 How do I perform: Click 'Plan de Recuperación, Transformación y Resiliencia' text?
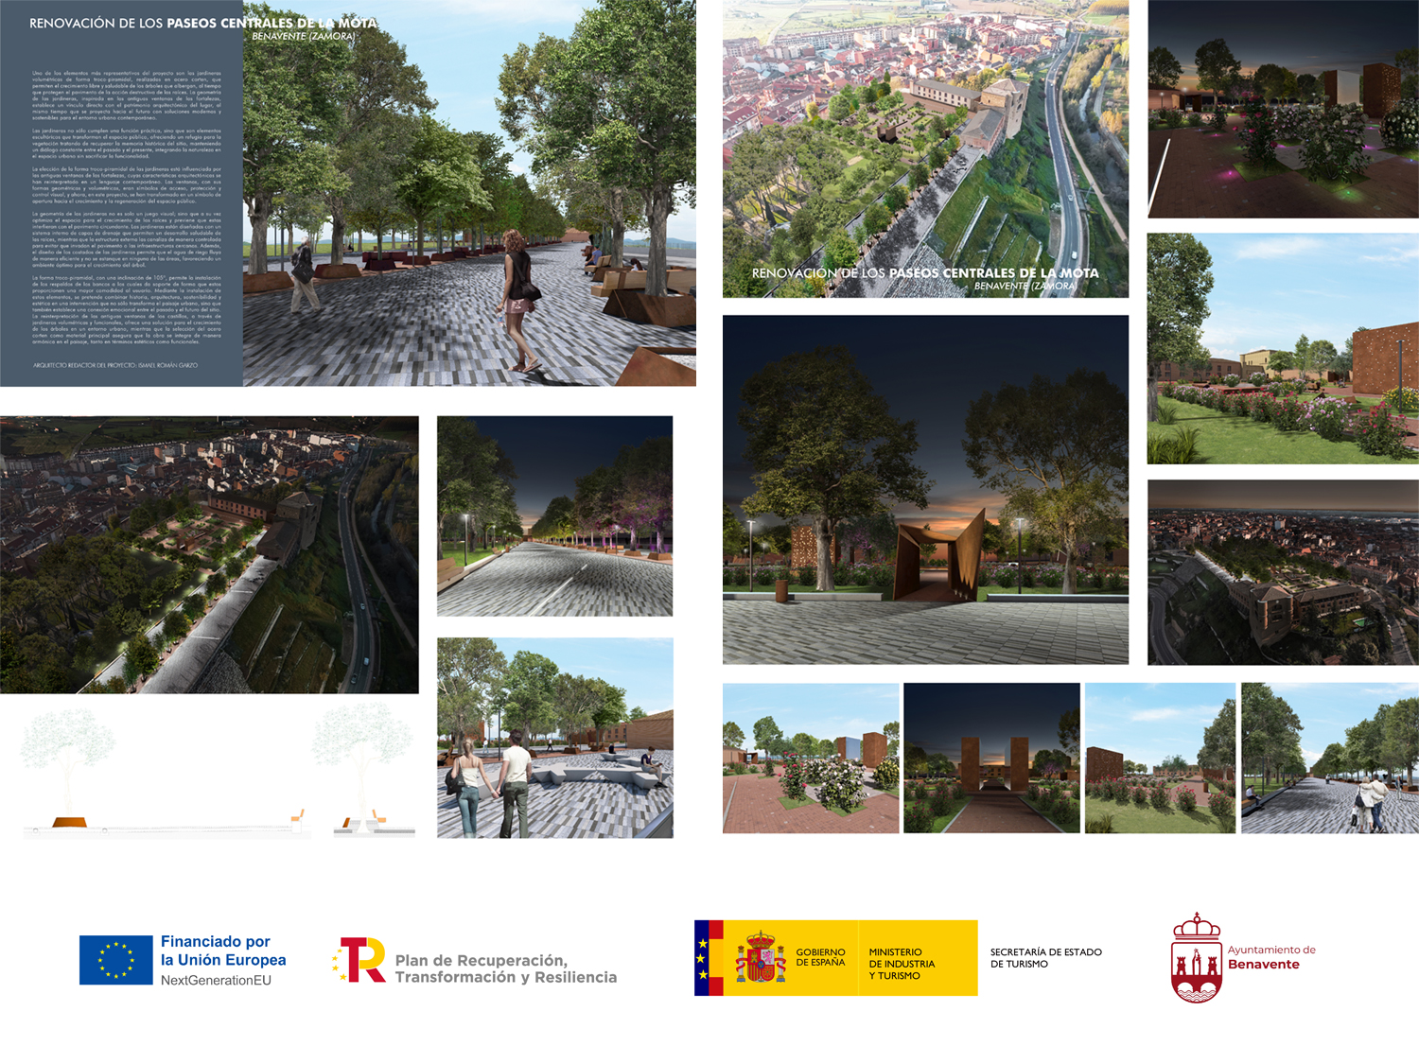coord(505,968)
